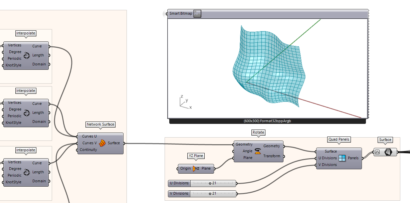Screen dimensions: 410x203
Task: Click the U Divisions slider handle
Action: 210,183
